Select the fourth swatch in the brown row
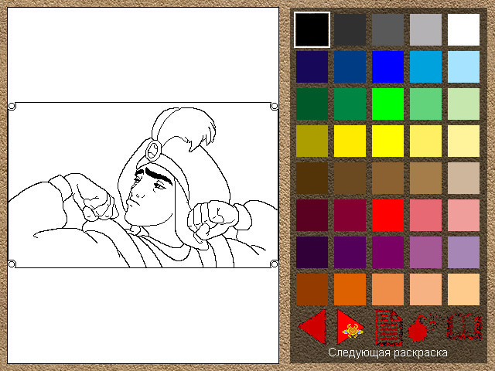Screen dimensions: 495x371 425,179
